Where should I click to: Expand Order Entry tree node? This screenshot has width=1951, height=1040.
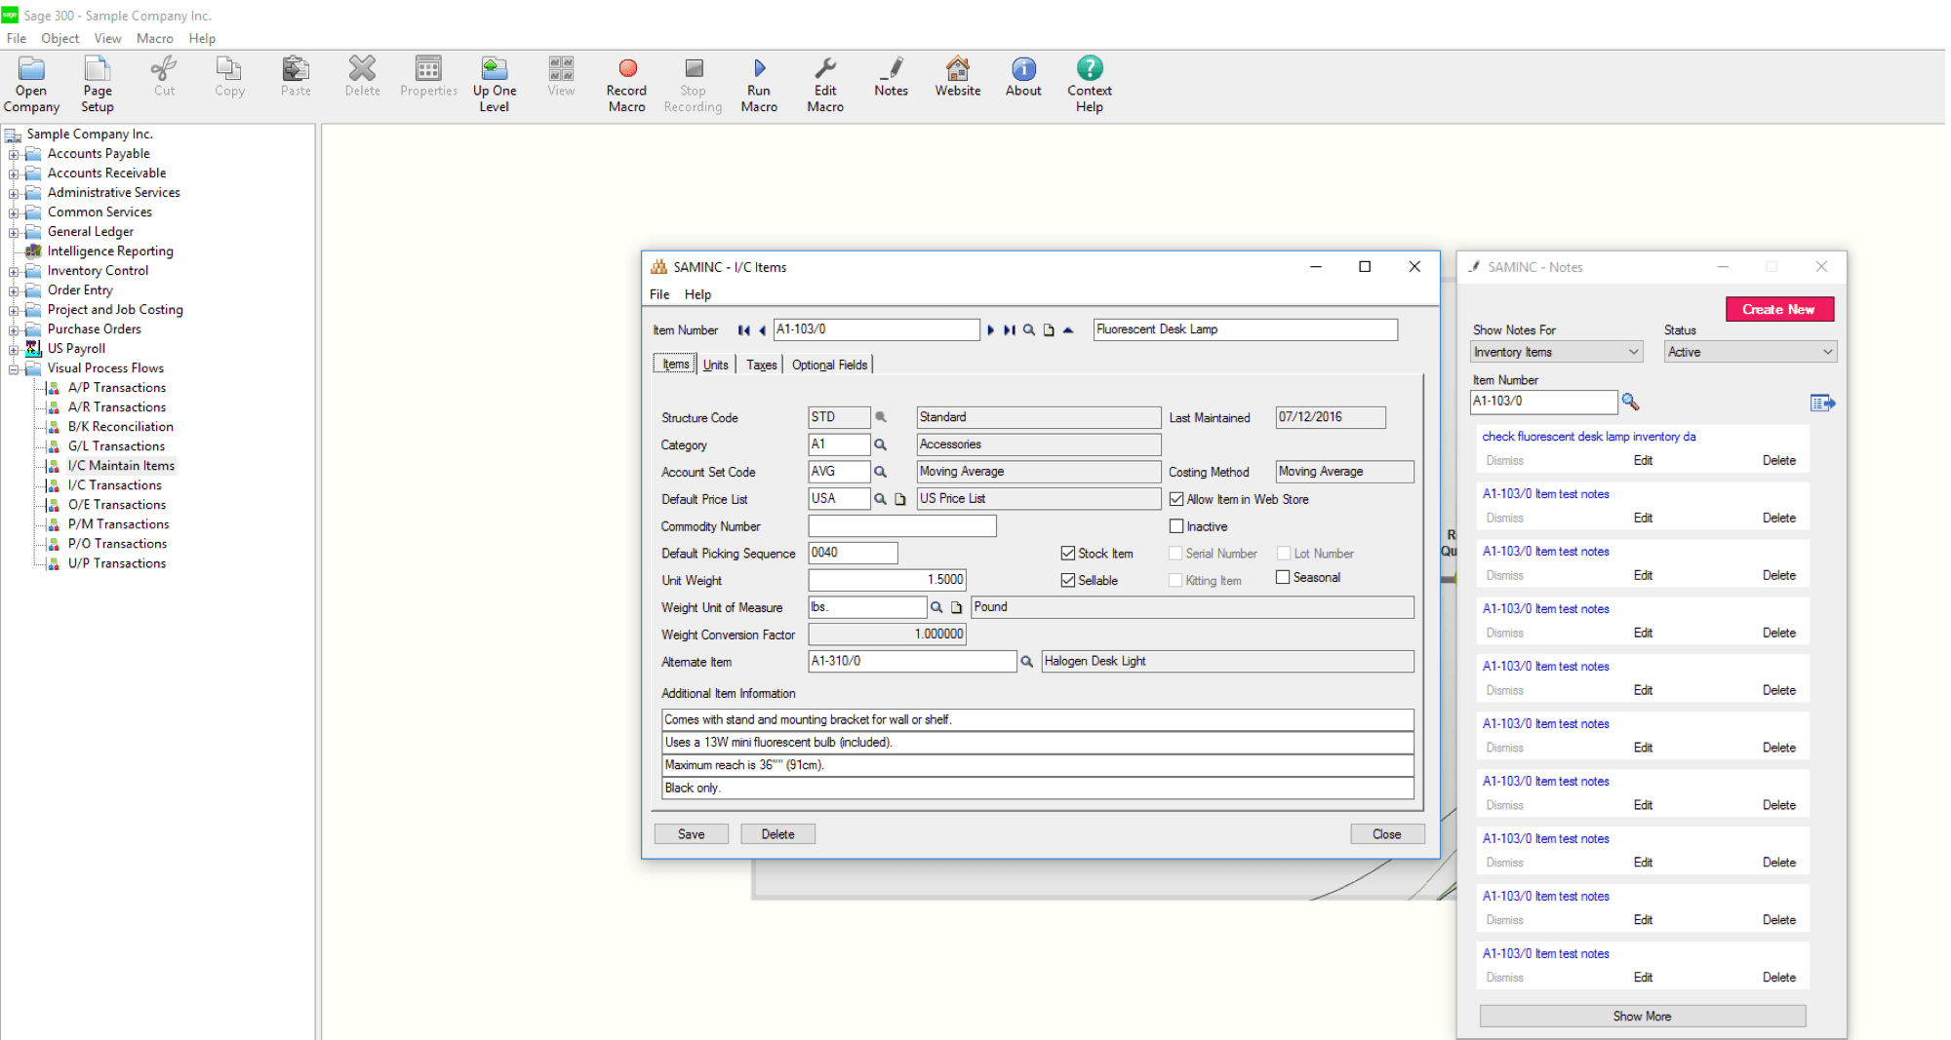(14, 290)
